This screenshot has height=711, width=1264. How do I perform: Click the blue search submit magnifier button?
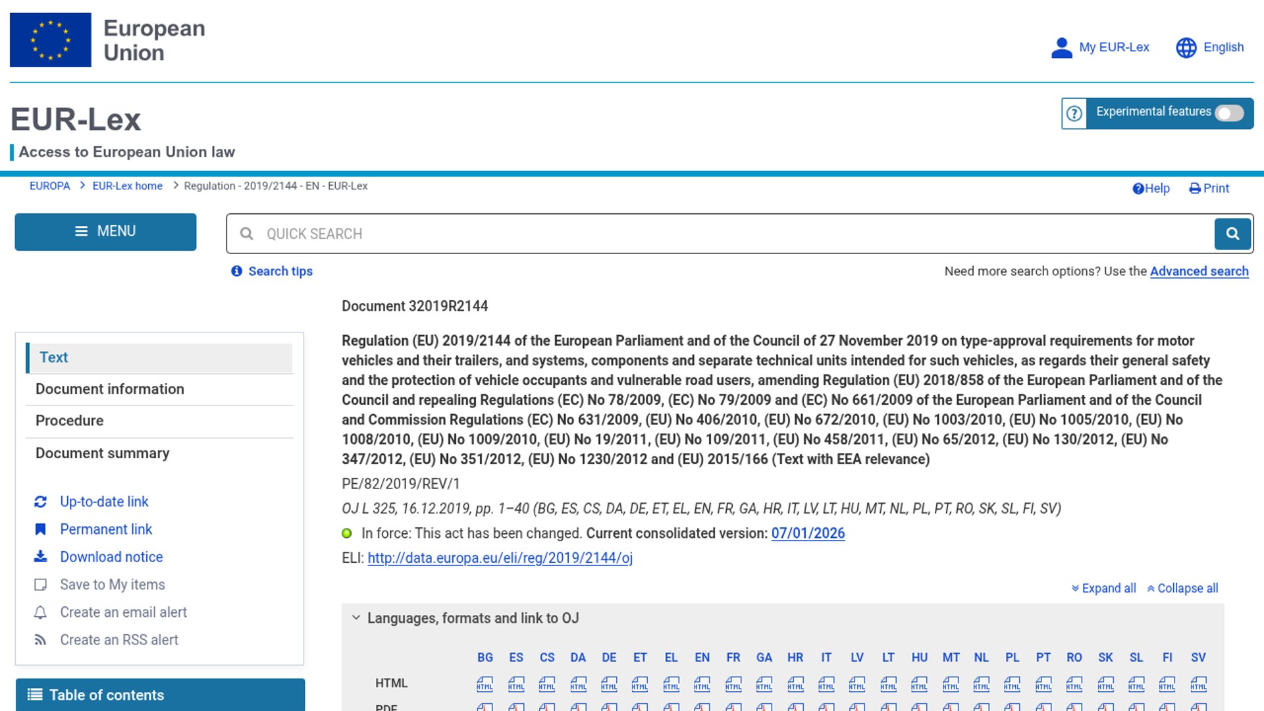(1232, 234)
